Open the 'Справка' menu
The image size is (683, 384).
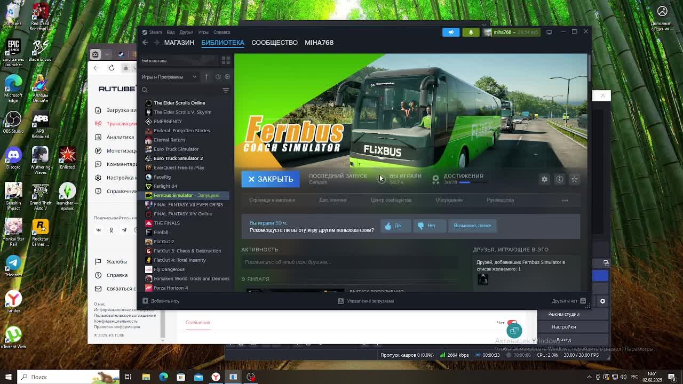[x=222, y=32]
